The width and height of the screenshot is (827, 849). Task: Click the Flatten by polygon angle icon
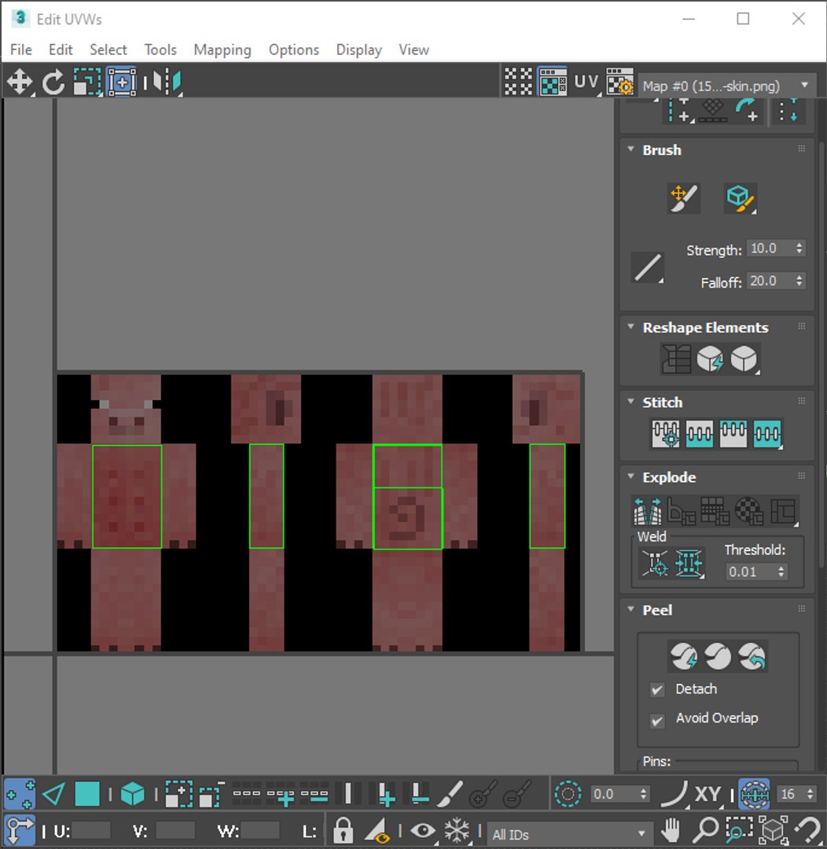(x=681, y=511)
